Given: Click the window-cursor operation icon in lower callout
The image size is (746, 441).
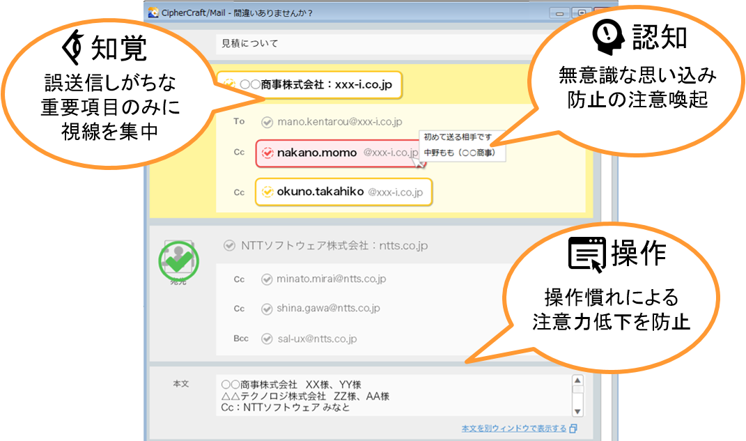Looking at the screenshot, I should click(586, 254).
